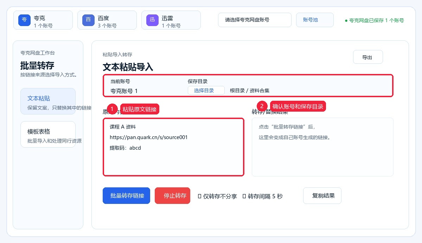Click into the original text input area
Image resolution: width=422 pixels, height=243 pixels.
173,147
